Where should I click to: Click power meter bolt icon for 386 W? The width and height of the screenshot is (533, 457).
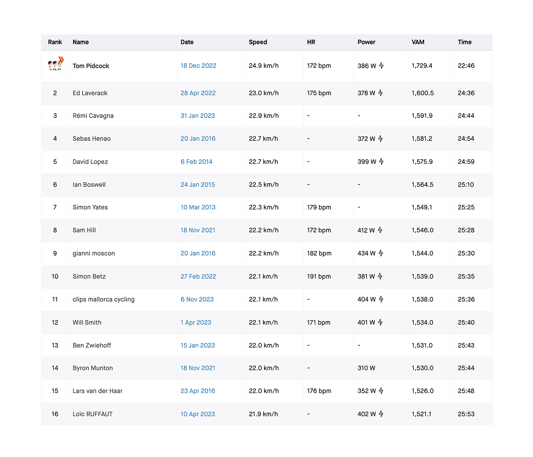[x=381, y=66]
